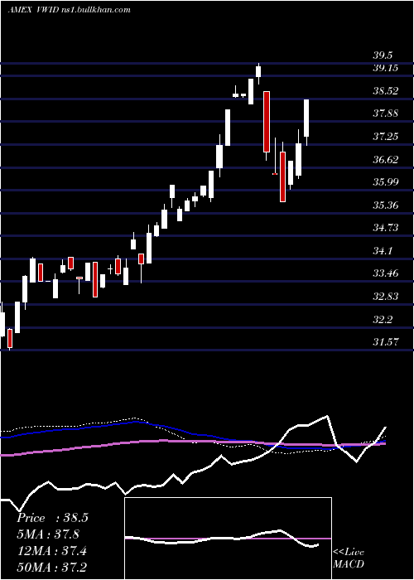414x580 pixels.
Task: Select the 33.46 price axis label
Action: pyautogui.click(x=385, y=273)
